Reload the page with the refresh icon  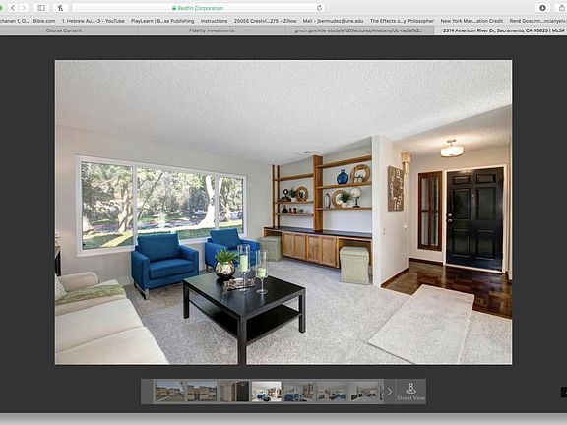click(319, 8)
